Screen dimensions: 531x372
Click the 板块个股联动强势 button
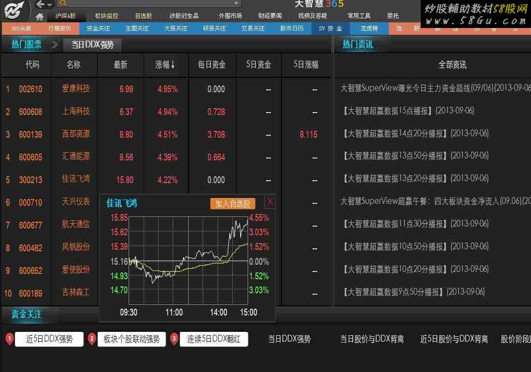click(132, 339)
